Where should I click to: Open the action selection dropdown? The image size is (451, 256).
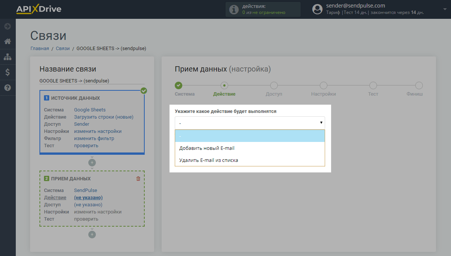(250, 123)
